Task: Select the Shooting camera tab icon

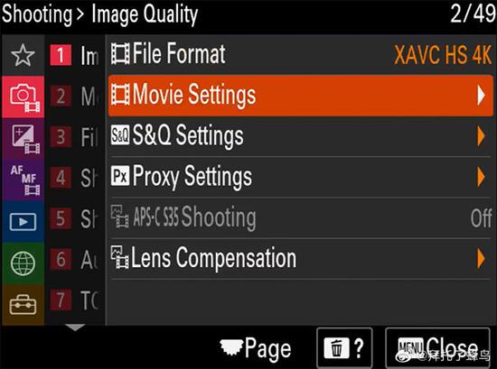Action: (23, 97)
